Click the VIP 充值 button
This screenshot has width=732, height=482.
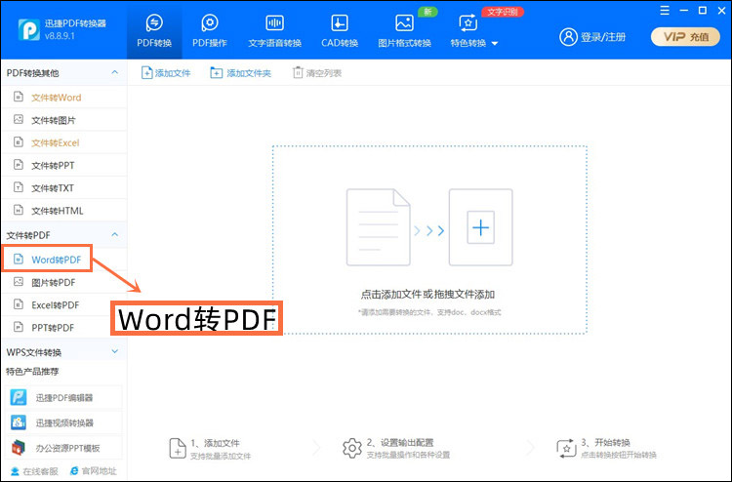tap(685, 37)
